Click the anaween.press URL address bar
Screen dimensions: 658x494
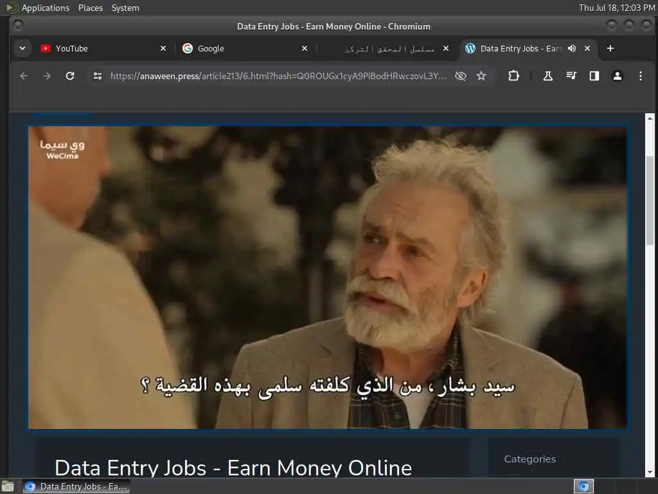pyautogui.click(x=278, y=76)
